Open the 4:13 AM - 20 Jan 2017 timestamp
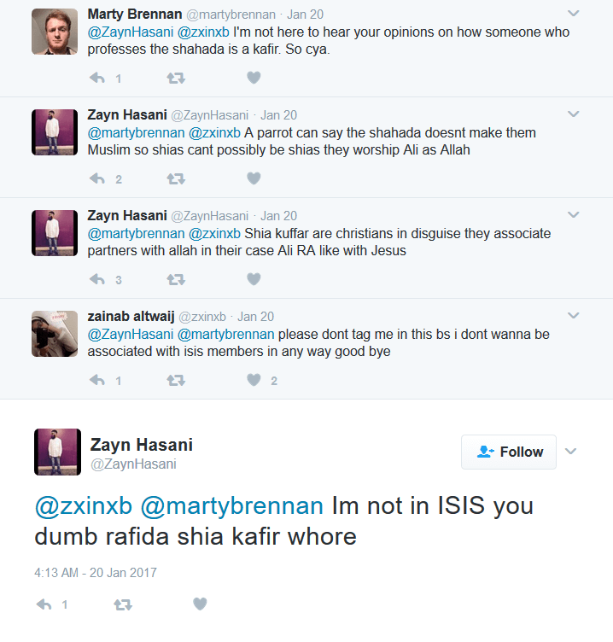Image resolution: width=613 pixels, height=642 pixels. click(96, 572)
